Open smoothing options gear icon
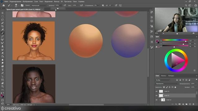198x111 pixels. [x=103, y=6]
